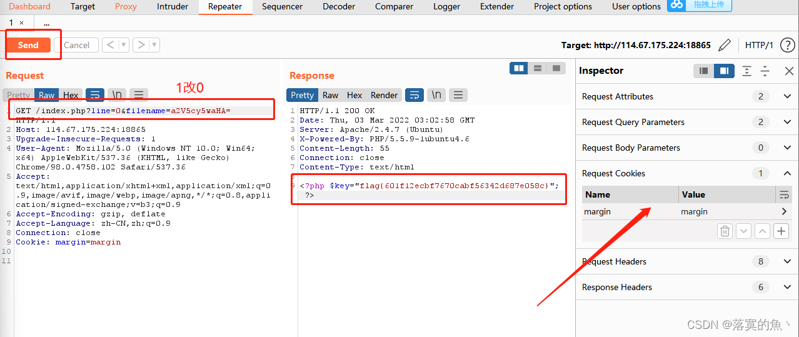This screenshot has height=337, width=799.
Task: Dock Inspector on left icon
Action: tap(704, 71)
